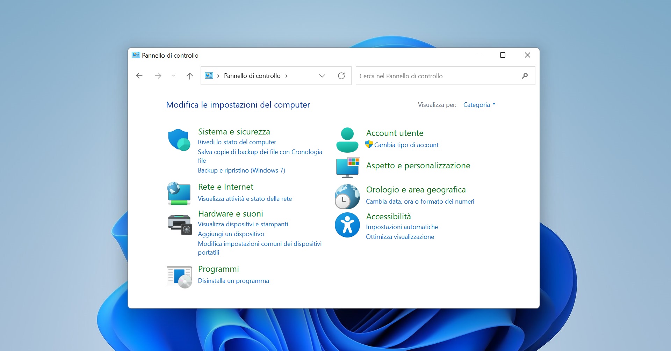Click Cambia tipo di account link
Image resolution: width=671 pixels, height=351 pixels.
click(406, 145)
